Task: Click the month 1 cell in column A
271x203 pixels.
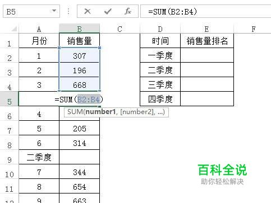Action: coord(39,55)
